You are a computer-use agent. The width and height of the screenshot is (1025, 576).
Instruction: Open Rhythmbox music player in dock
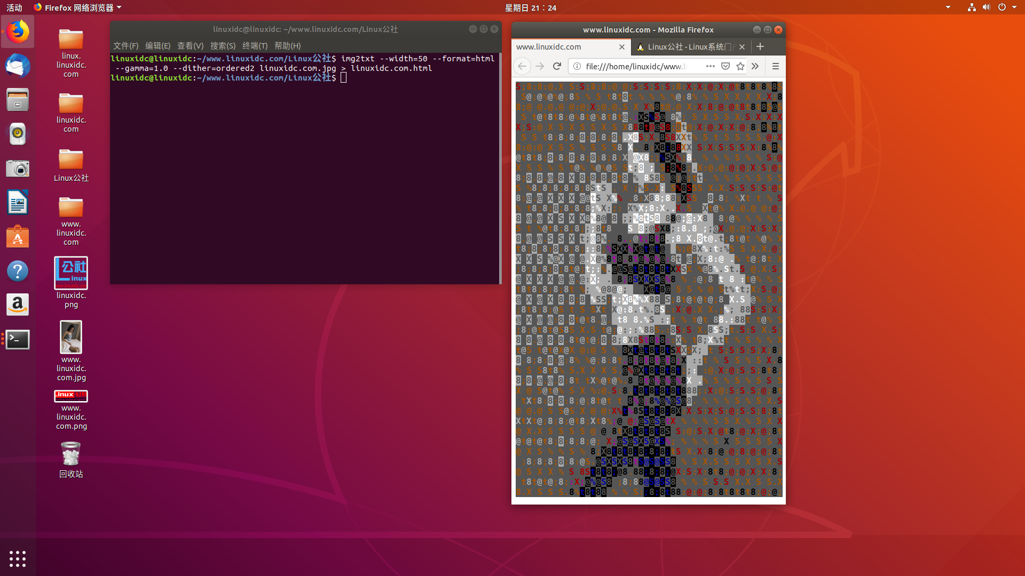click(18, 134)
